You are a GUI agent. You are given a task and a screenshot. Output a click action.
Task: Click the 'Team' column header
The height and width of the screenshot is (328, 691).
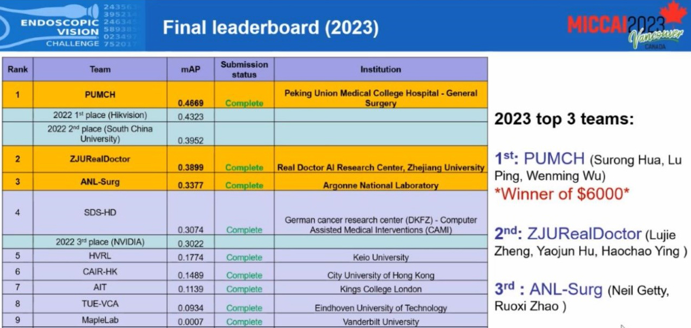pyautogui.click(x=100, y=69)
